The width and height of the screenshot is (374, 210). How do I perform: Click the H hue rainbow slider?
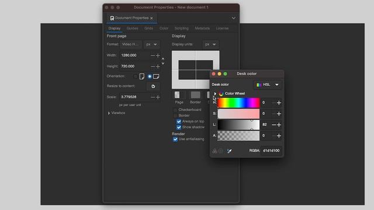coord(238,103)
